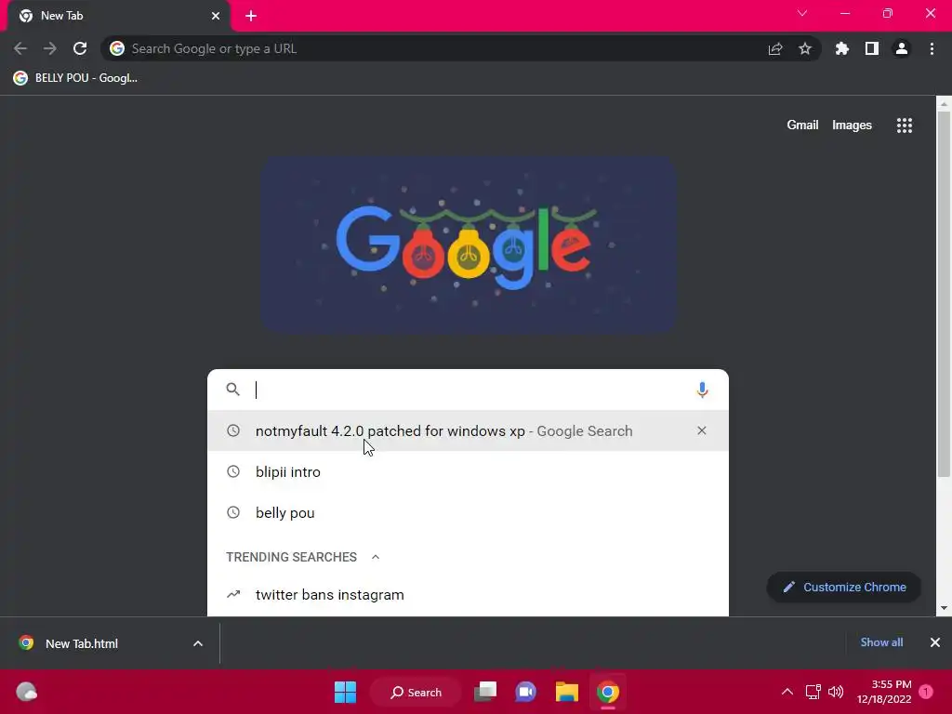This screenshot has width=952, height=714.
Task: Open the tab search dropdown arrow
Action: coord(802,13)
